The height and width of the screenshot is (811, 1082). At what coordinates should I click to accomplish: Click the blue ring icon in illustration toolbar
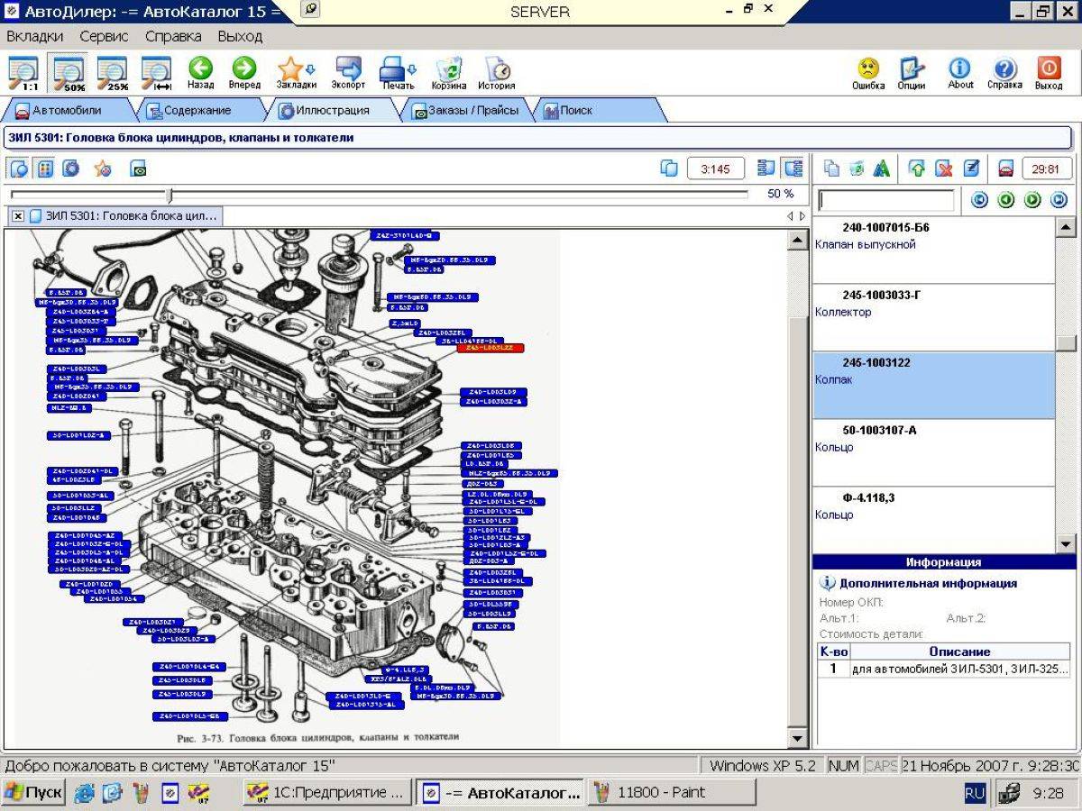coord(71,169)
